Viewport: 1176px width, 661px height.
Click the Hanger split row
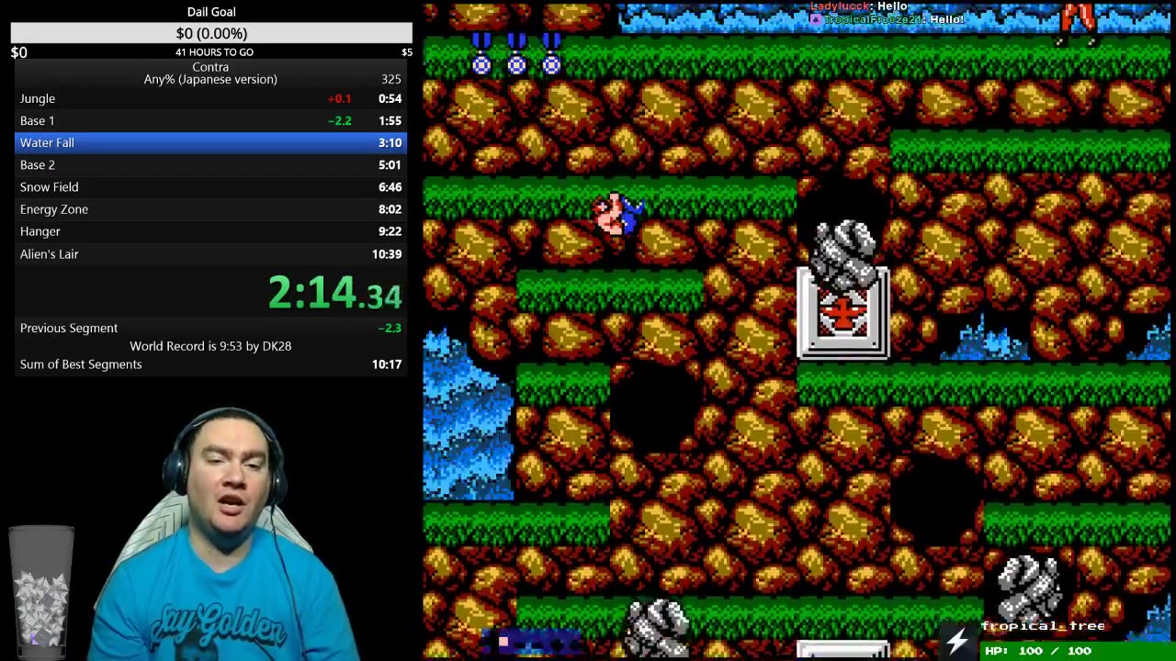click(x=210, y=231)
